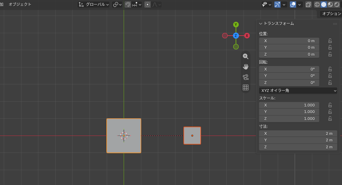Screen dimensions: 342x185
Task: Click the negative Y axis gizmo circle
Action: [x=236, y=47]
